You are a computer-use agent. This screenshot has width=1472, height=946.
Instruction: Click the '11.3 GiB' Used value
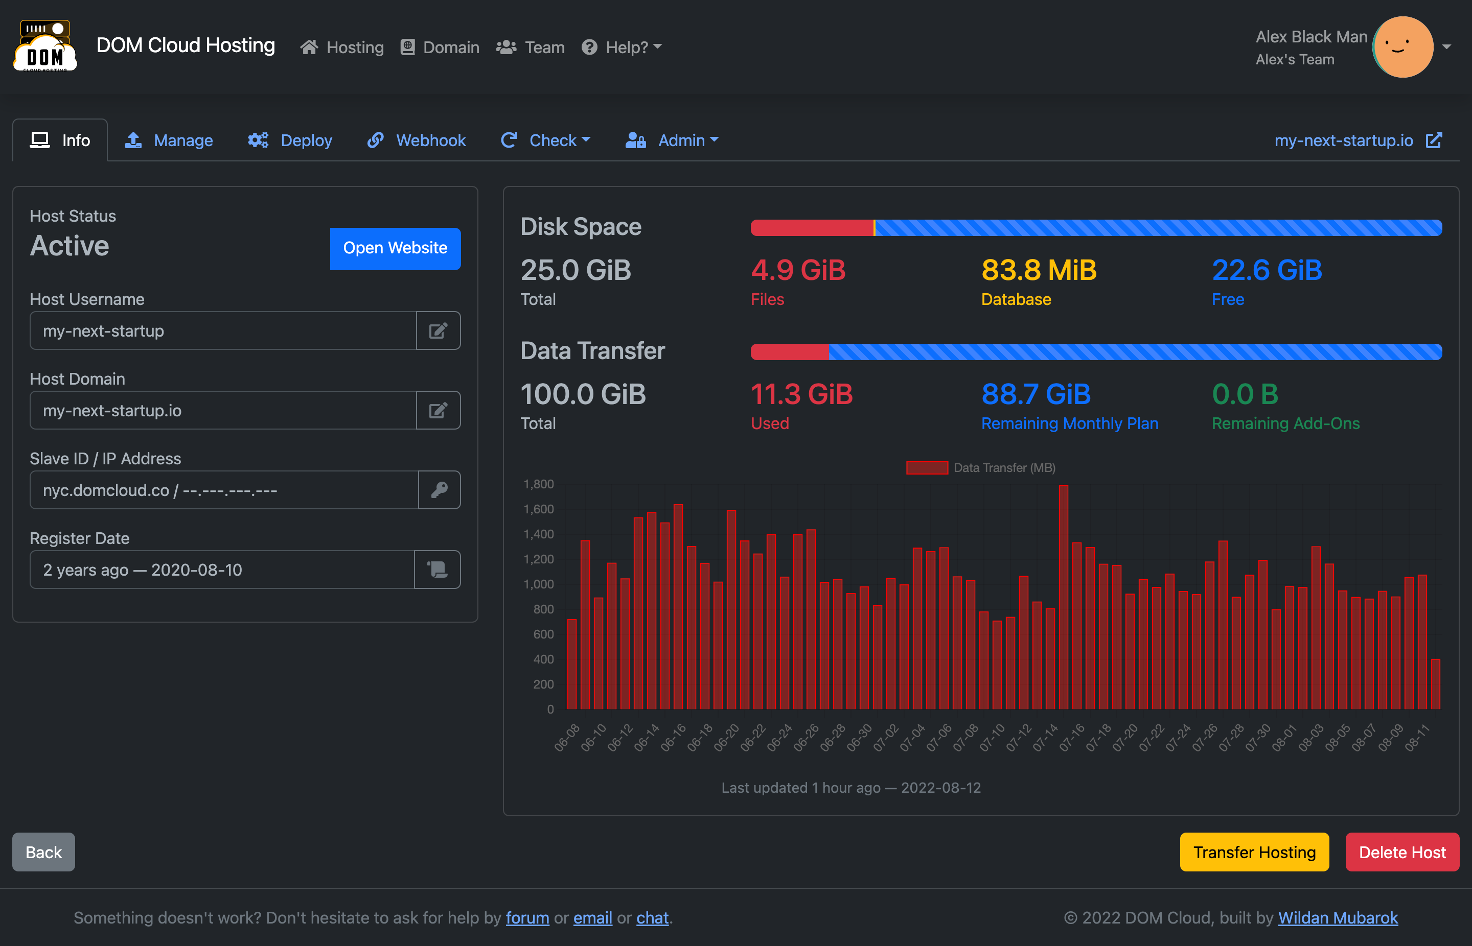(x=802, y=394)
